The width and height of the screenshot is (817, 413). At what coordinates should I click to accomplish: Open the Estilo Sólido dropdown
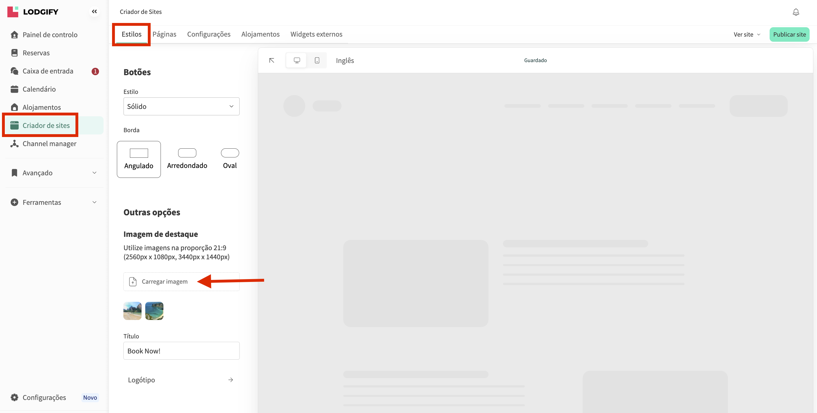[x=181, y=106]
